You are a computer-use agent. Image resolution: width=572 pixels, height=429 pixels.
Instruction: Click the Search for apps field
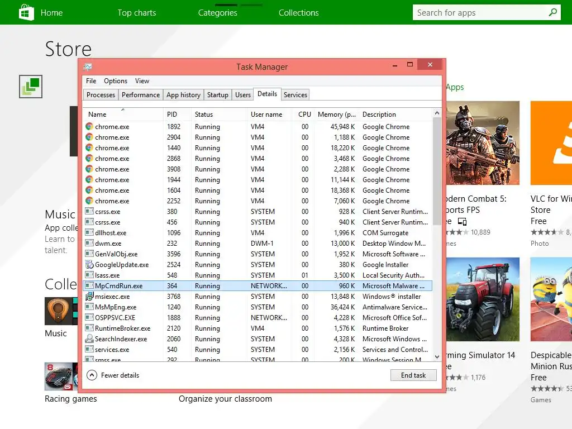(487, 12)
